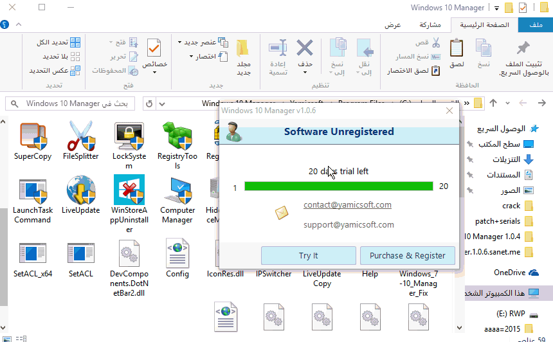
Task: Click the Try It button
Action: pos(308,255)
